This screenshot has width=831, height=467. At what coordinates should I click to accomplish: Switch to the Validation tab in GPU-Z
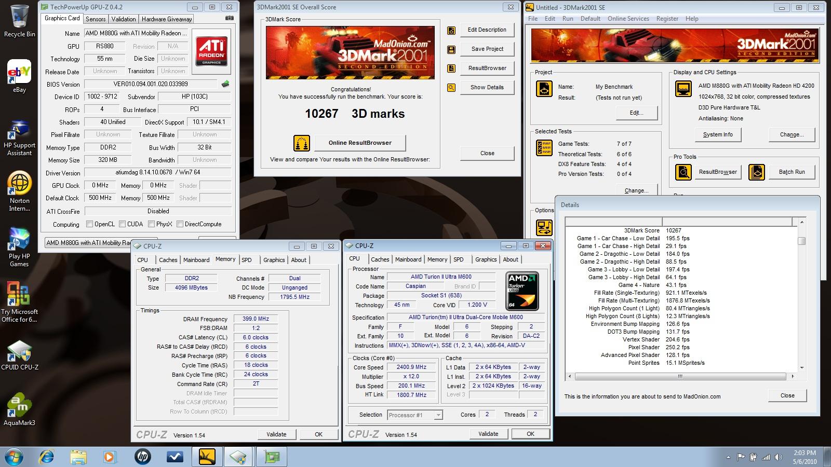point(124,19)
